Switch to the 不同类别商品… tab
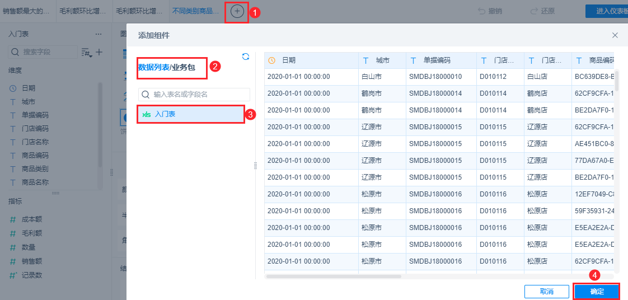This screenshot has width=628, height=300. tap(196, 11)
